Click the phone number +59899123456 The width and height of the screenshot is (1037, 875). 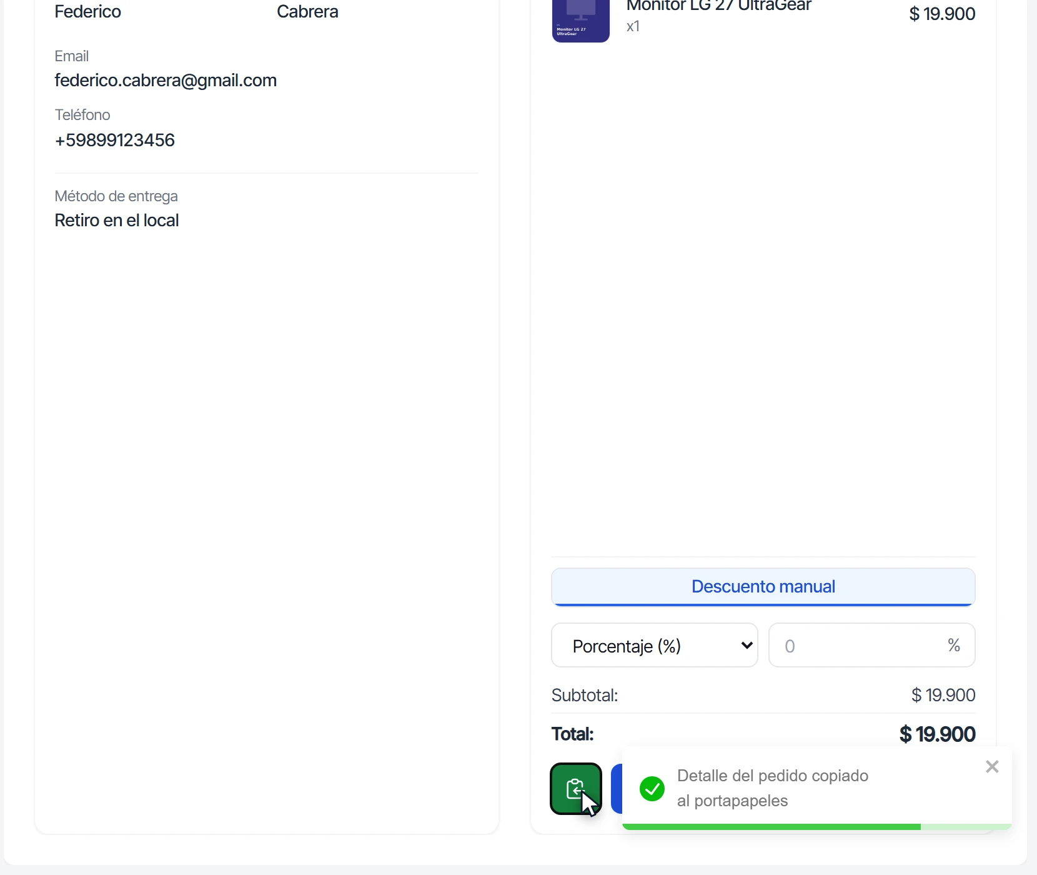click(115, 140)
